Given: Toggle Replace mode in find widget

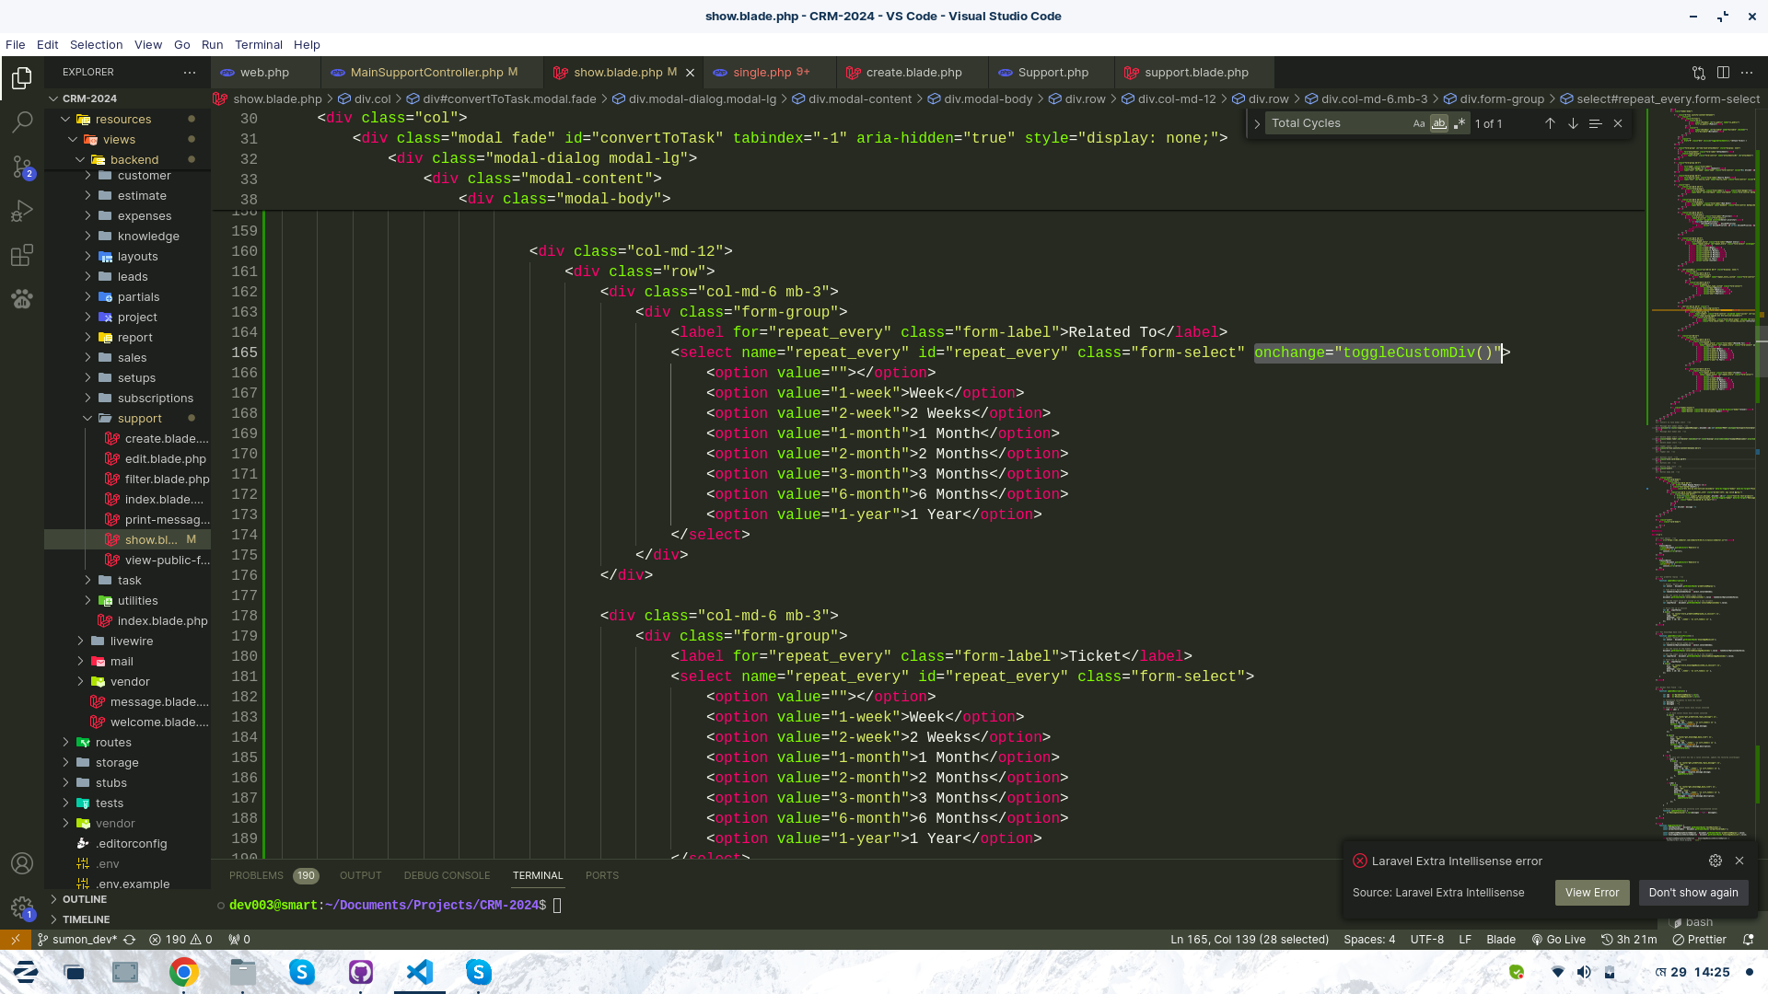Looking at the screenshot, I should tap(1257, 123).
